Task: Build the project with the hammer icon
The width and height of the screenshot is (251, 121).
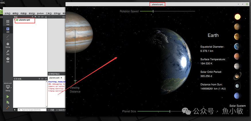Action: pyautogui.click(x=8, y=108)
